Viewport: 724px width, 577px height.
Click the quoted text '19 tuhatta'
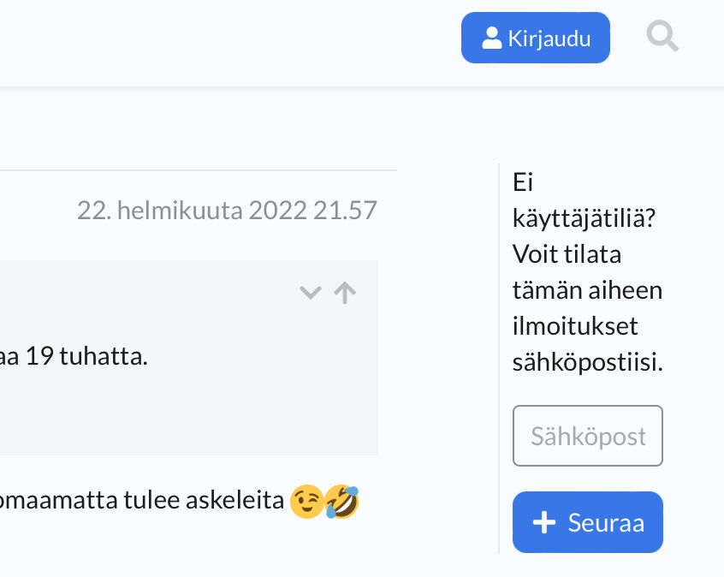(x=86, y=356)
